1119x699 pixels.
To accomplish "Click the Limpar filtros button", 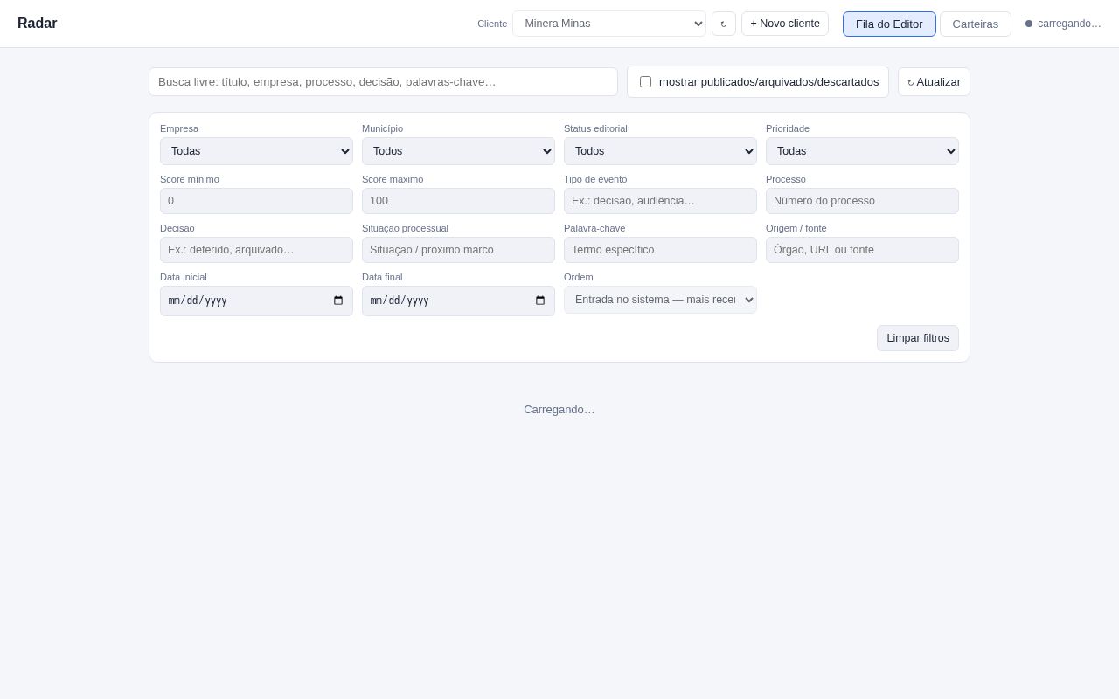I will (918, 338).
